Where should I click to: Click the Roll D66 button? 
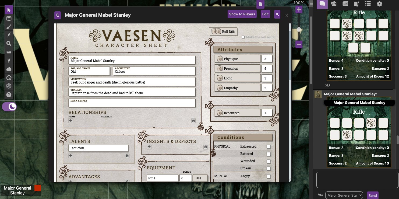(x=223, y=32)
